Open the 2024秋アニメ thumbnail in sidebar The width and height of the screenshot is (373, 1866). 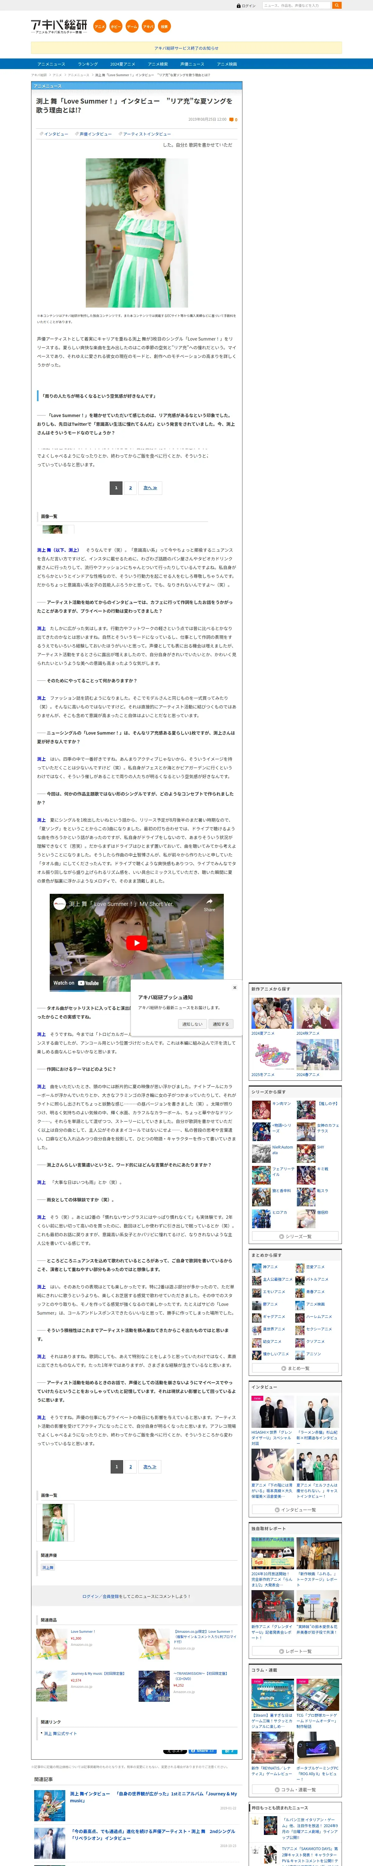click(317, 1014)
